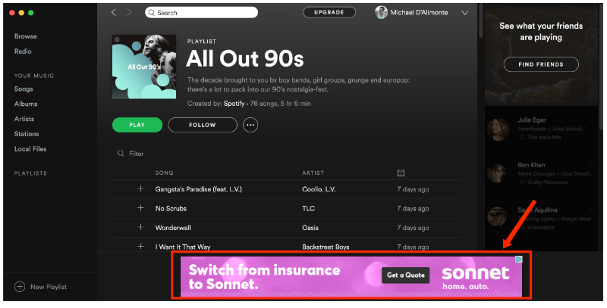This screenshot has width=607, height=308.
Task: Open the three-dots more options button
Action: coord(250,125)
